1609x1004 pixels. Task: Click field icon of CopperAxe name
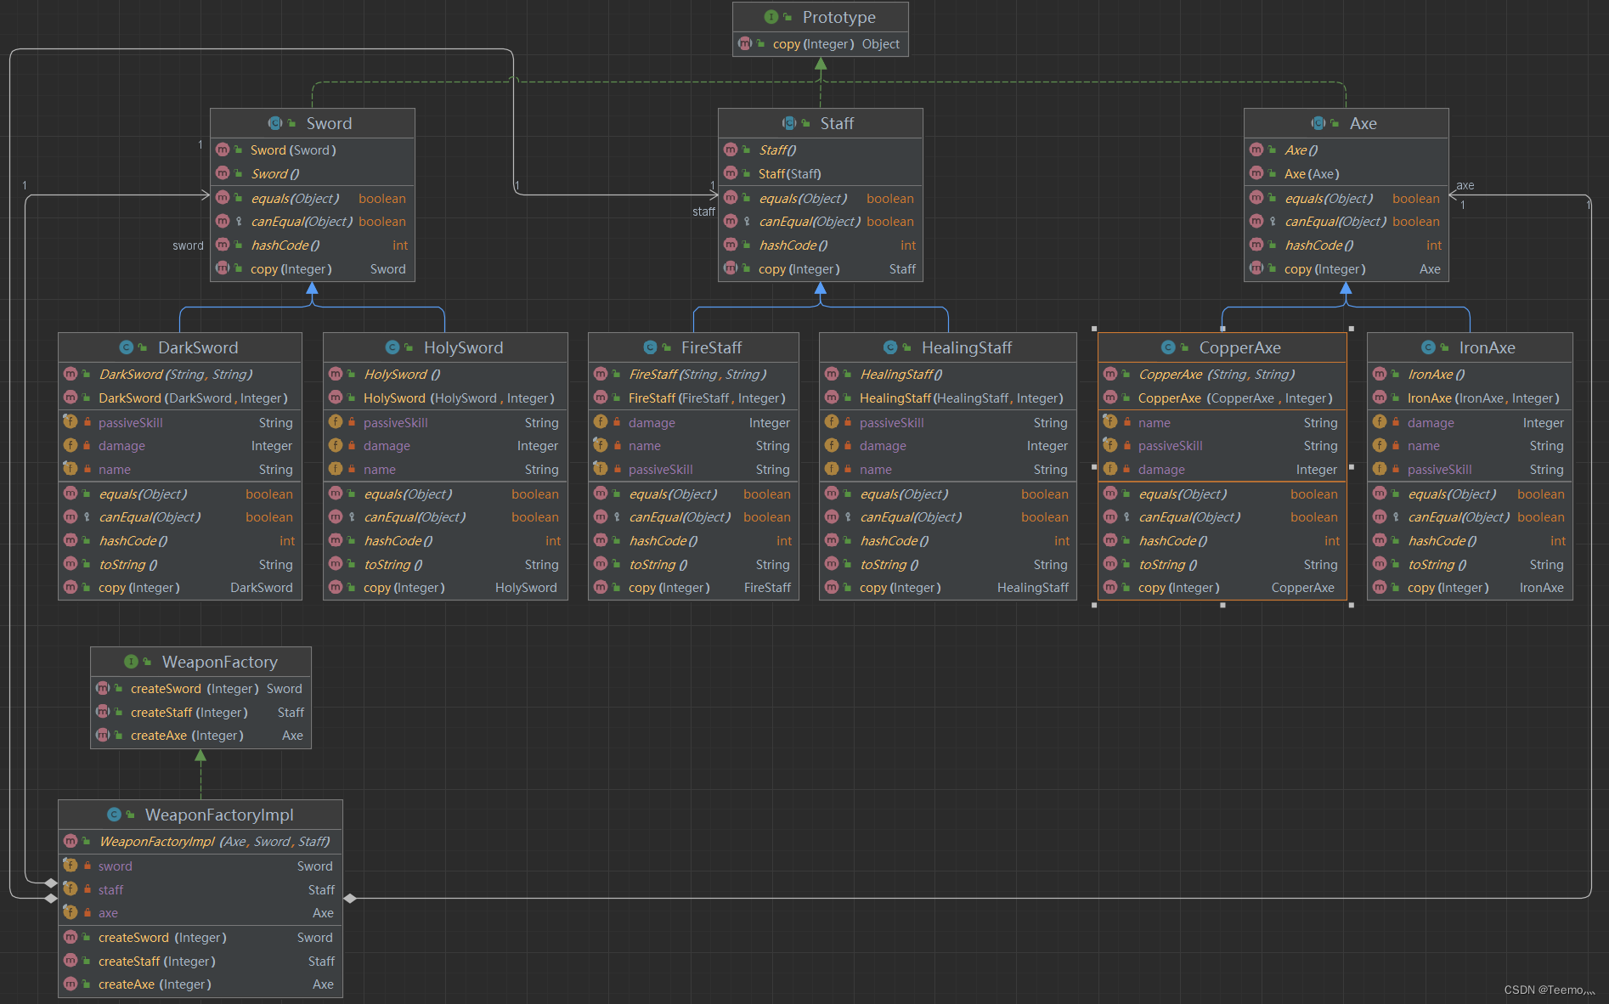[1110, 422]
